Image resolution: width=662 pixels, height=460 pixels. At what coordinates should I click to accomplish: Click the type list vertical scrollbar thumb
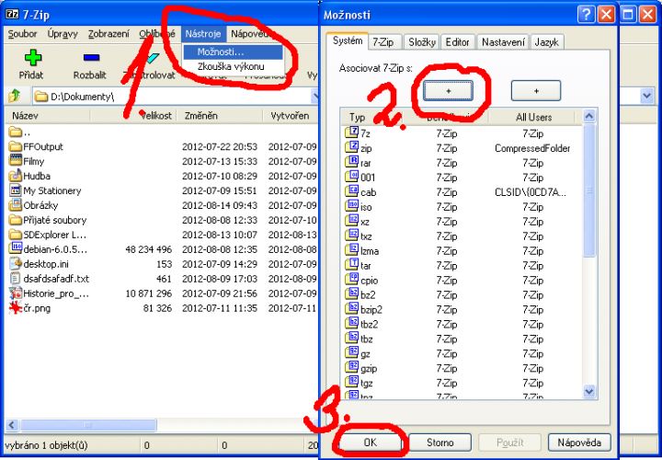589,190
